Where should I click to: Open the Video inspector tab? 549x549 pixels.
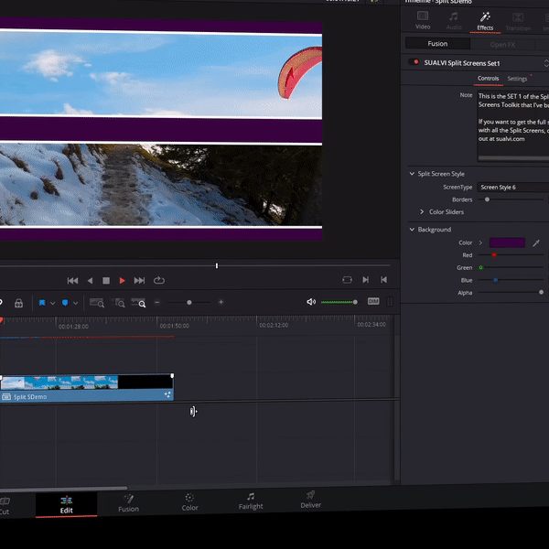pos(423,20)
